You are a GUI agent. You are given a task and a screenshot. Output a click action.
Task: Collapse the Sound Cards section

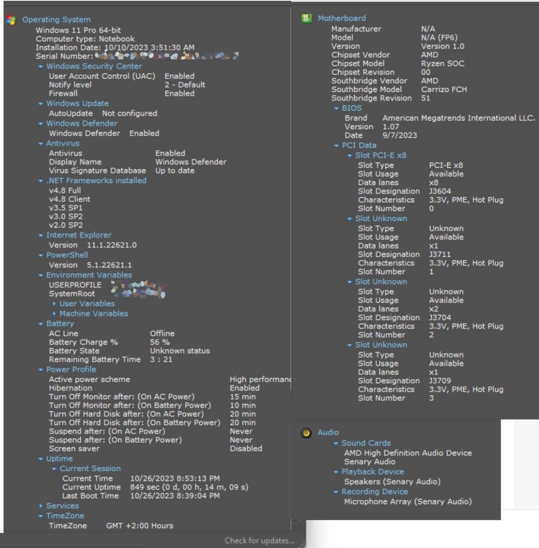[x=336, y=444]
